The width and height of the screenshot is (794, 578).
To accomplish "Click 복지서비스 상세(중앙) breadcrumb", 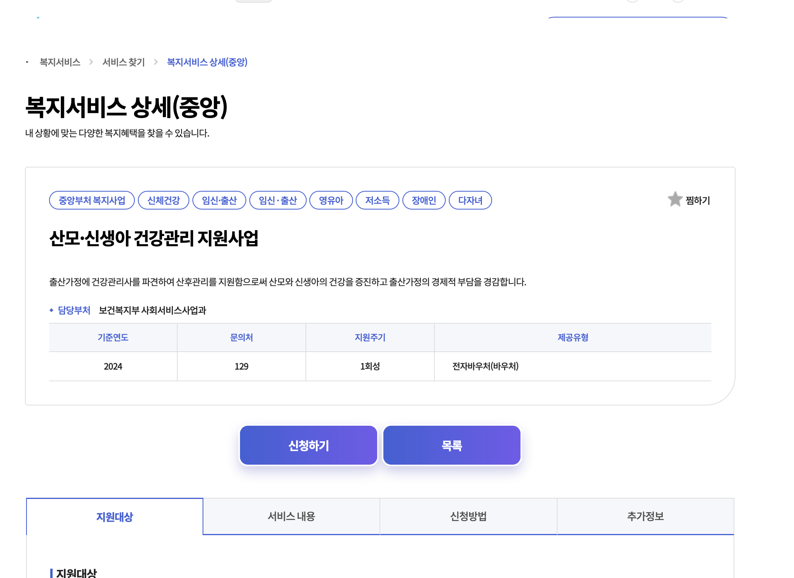I will click(207, 62).
